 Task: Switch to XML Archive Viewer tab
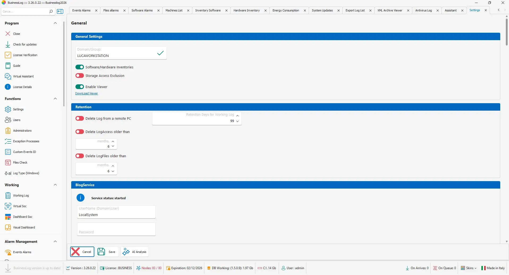pos(390,10)
